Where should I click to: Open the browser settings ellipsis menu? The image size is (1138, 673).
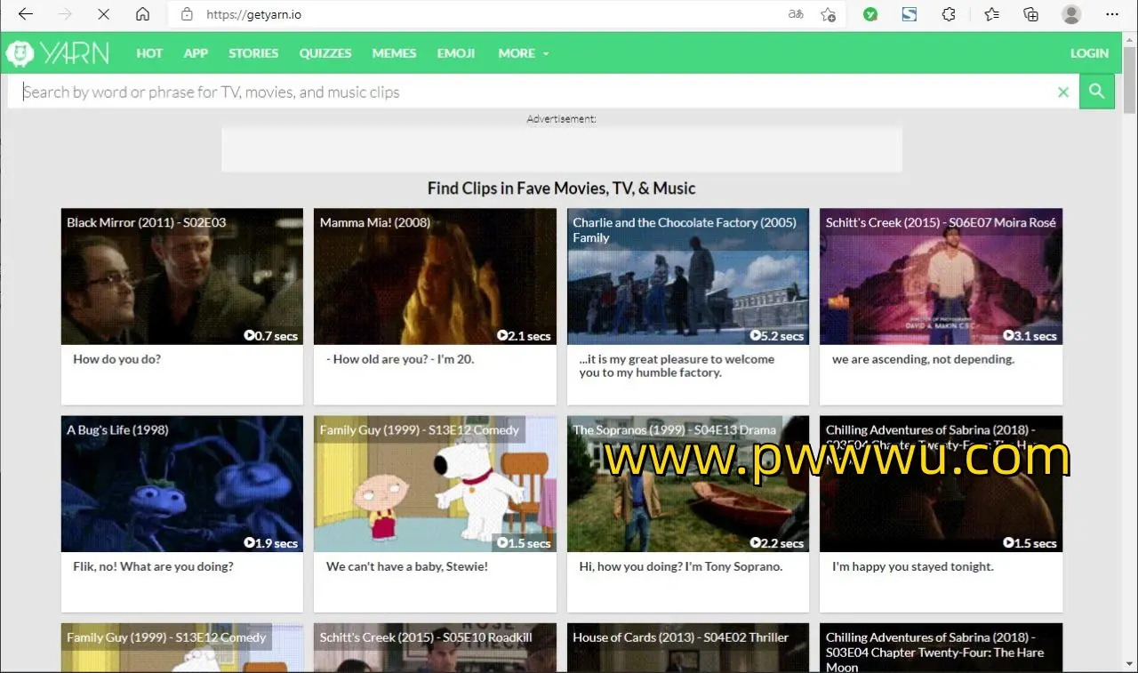tap(1112, 14)
